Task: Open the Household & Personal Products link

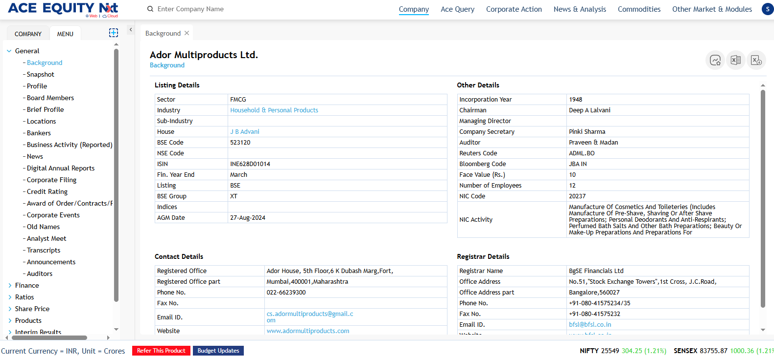Action: point(274,110)
